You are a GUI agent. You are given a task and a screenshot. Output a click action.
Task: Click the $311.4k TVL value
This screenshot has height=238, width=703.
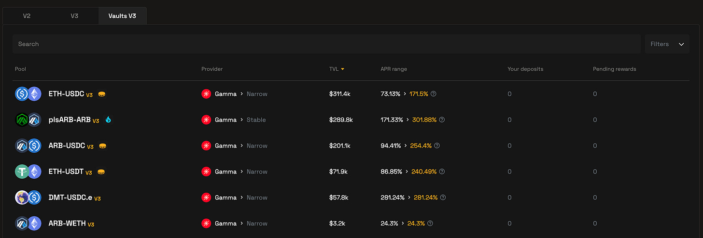tap(340, 94)
